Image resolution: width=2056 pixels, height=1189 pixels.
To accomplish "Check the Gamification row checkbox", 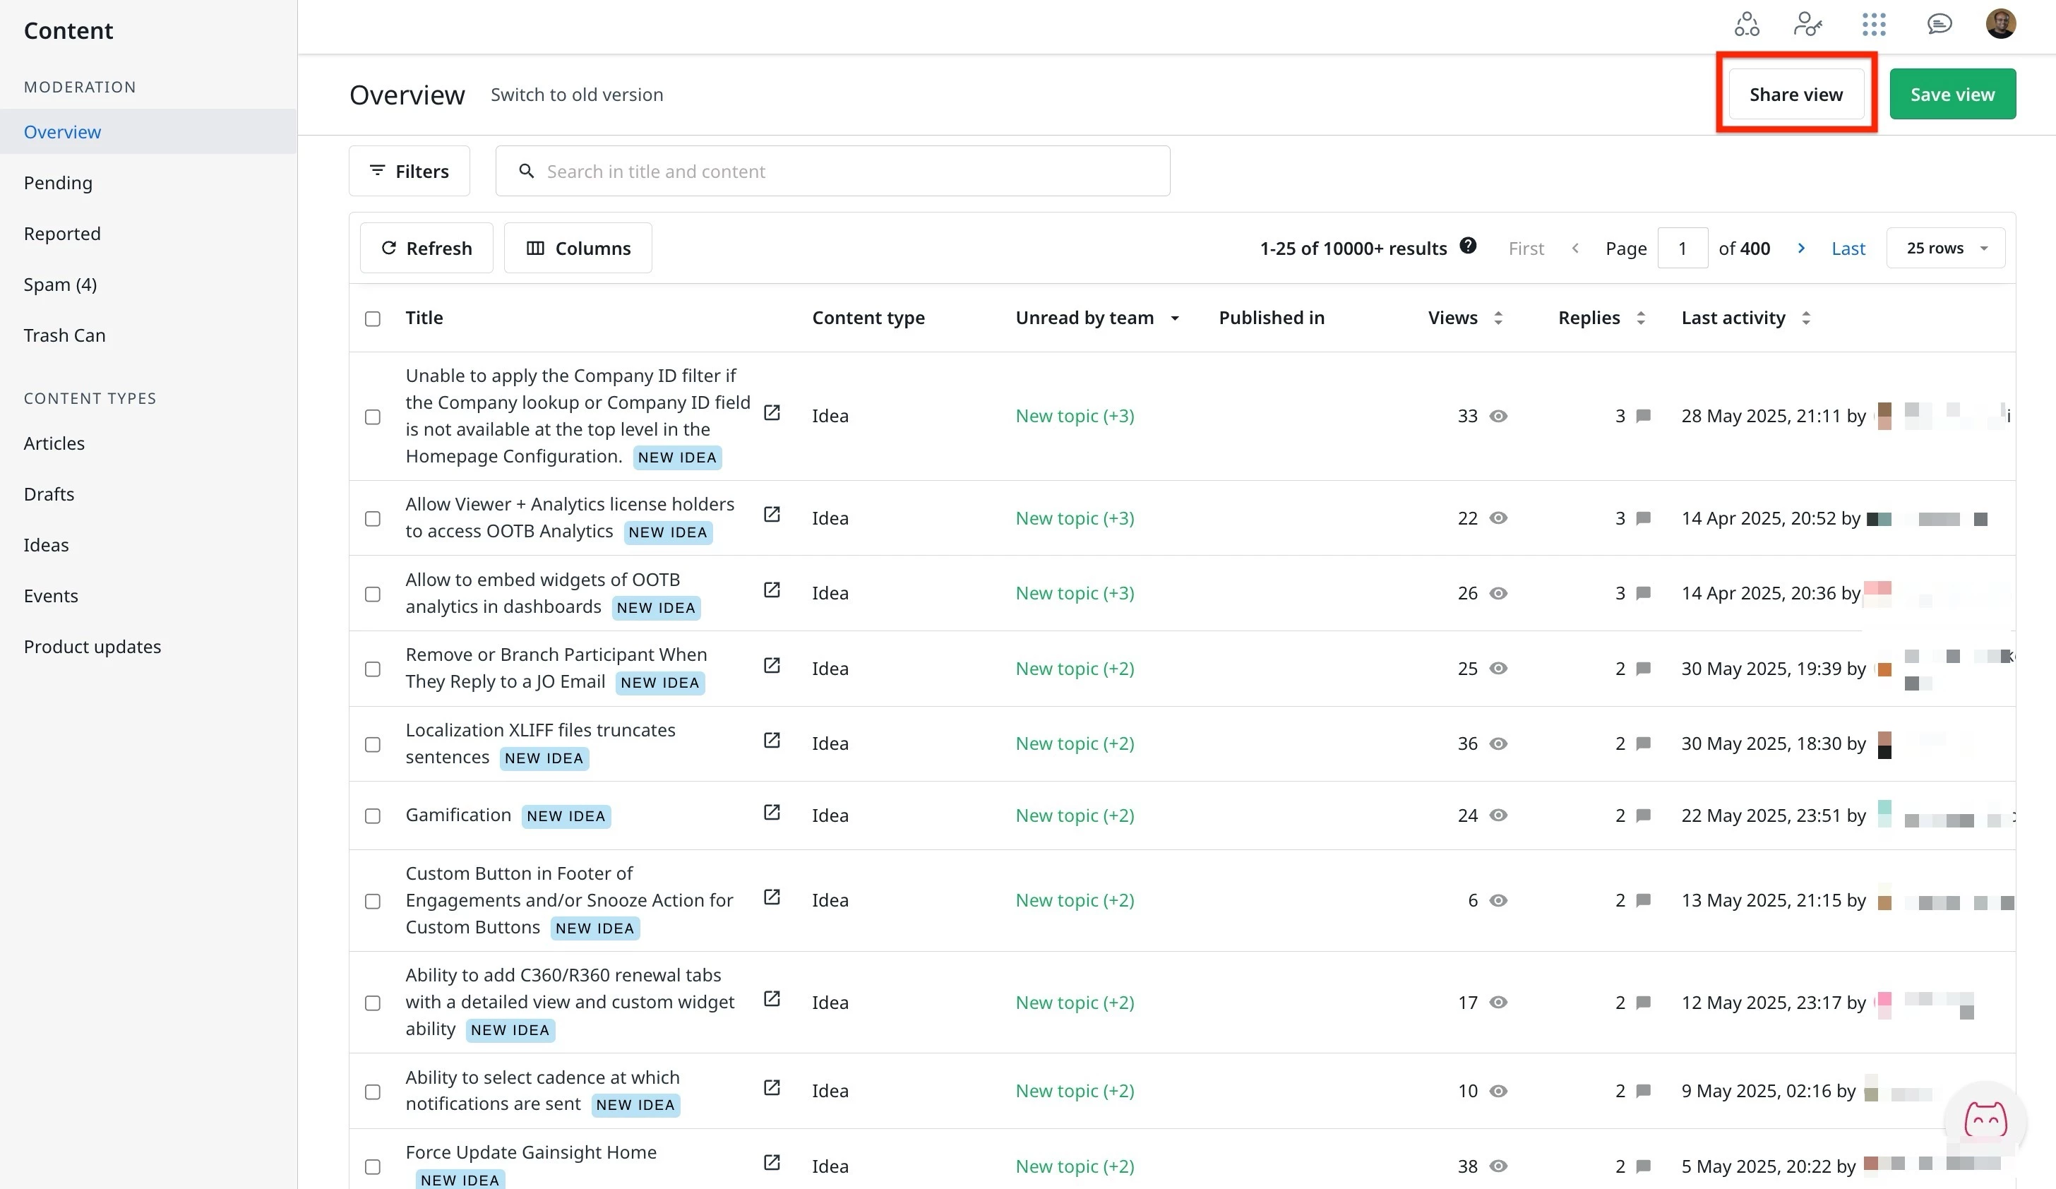I will (x=373, y=816).
